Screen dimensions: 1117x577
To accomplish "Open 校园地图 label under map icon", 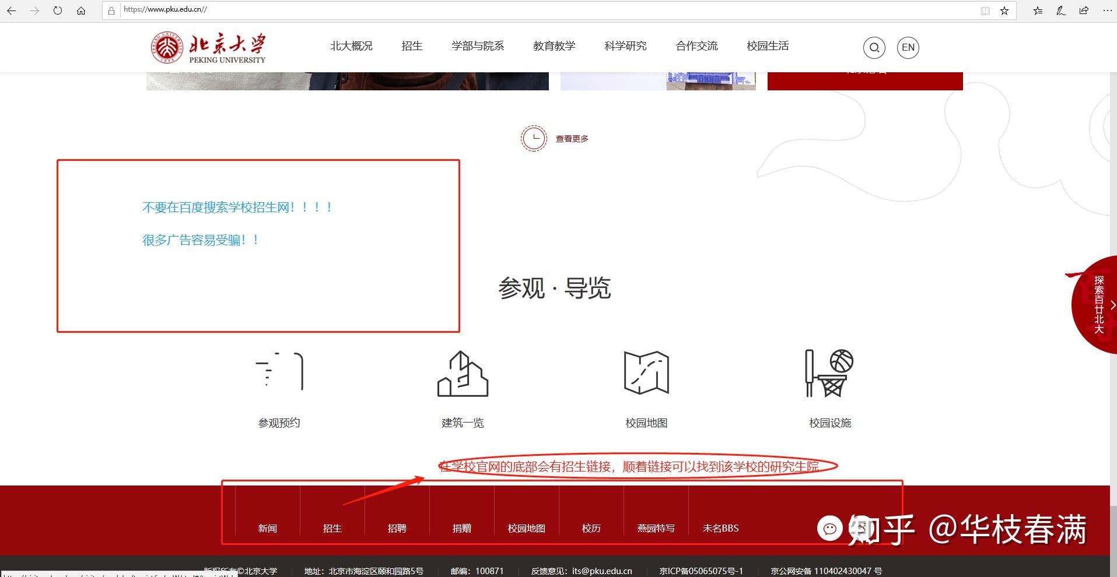I will point(646,423).
